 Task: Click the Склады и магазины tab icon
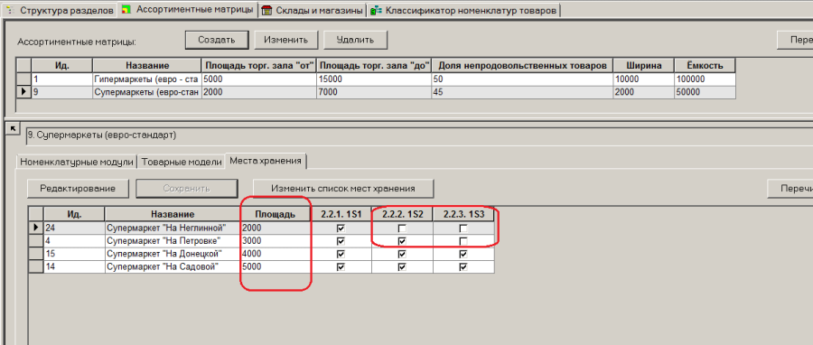[266, 11]
